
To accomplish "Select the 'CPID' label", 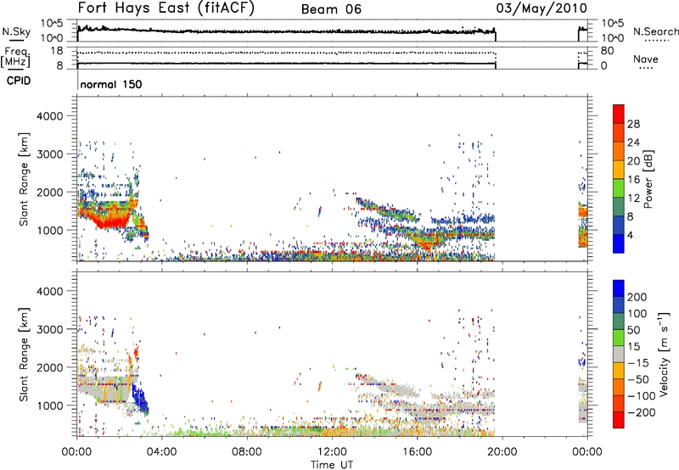I will tap(19, 81).
